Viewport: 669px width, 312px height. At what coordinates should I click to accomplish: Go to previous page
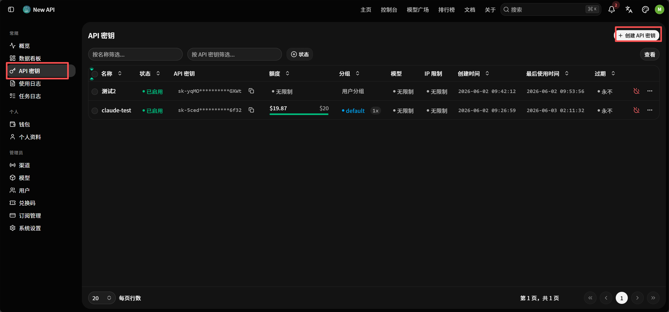tap(606, 298)
